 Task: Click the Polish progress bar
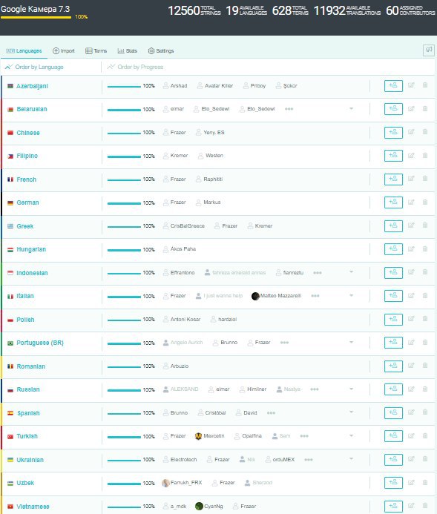coord(124,320)
